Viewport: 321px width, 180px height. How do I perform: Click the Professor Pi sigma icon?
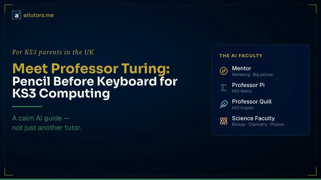pyautogui.click(x=224, y=88)
